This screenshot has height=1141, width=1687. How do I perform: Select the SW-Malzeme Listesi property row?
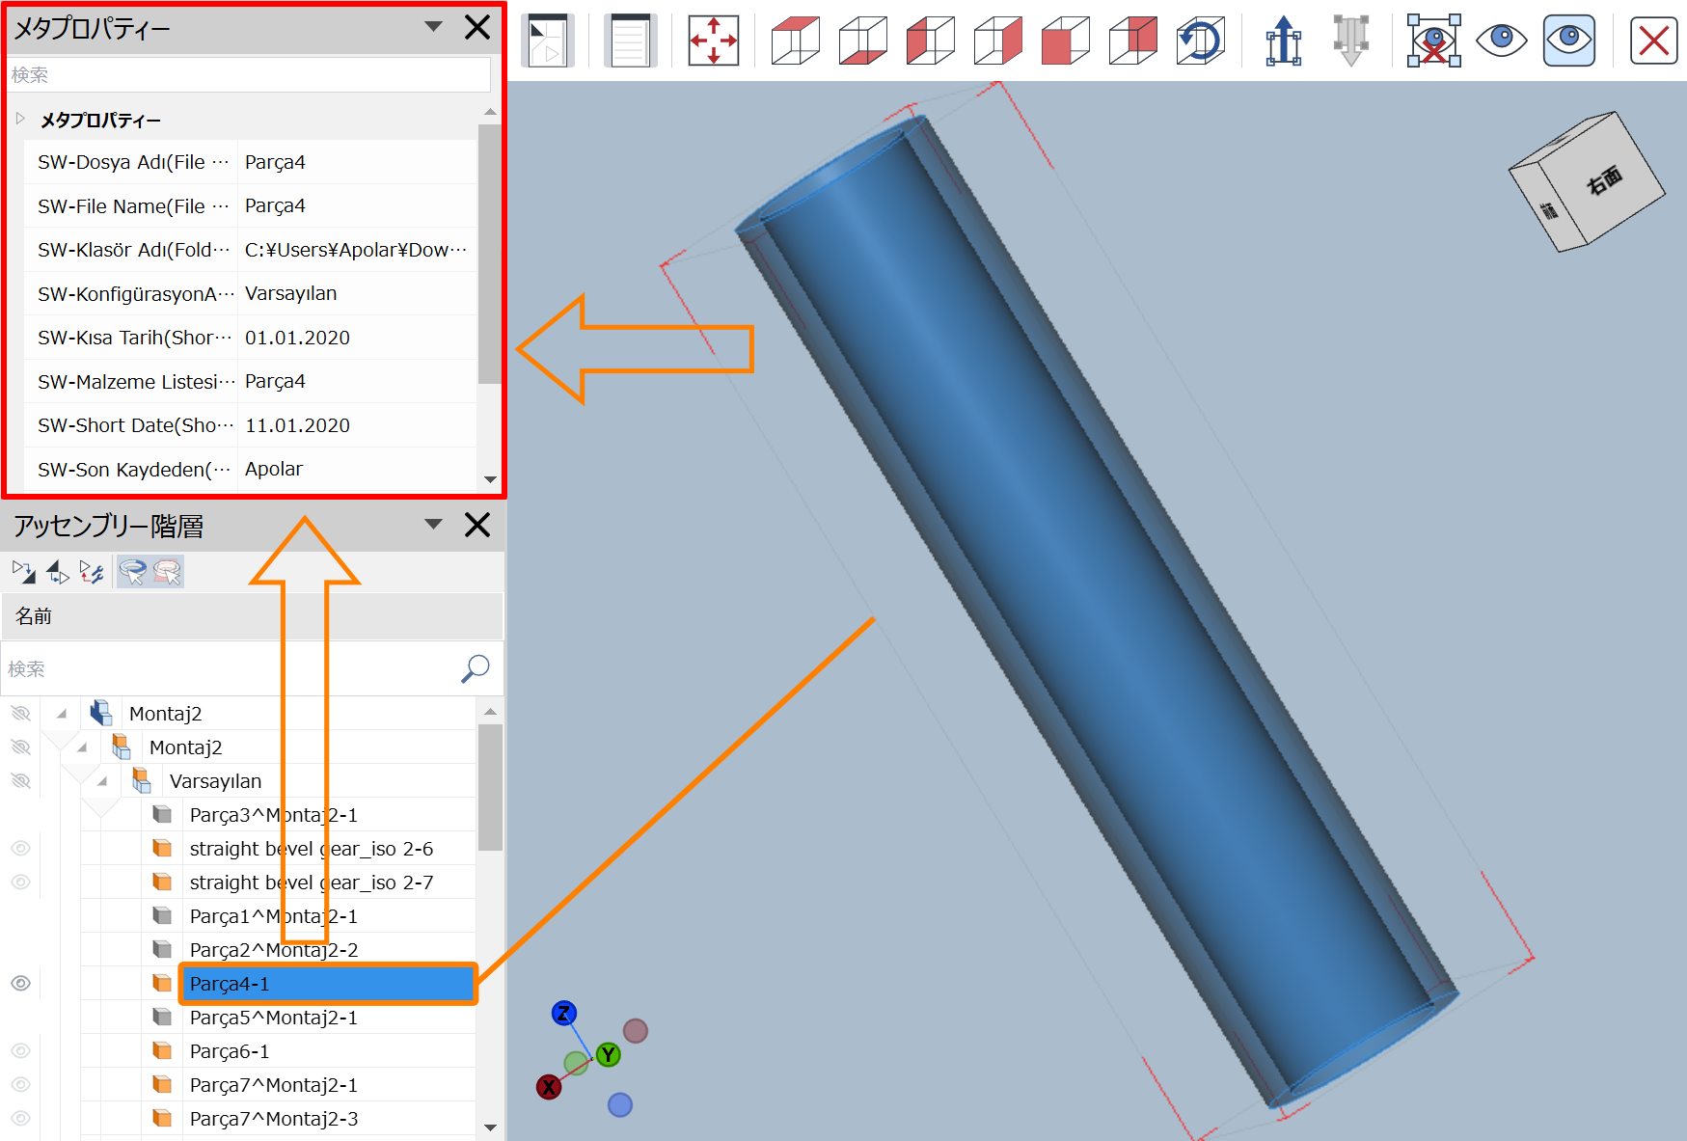click(x=251, y=381)
